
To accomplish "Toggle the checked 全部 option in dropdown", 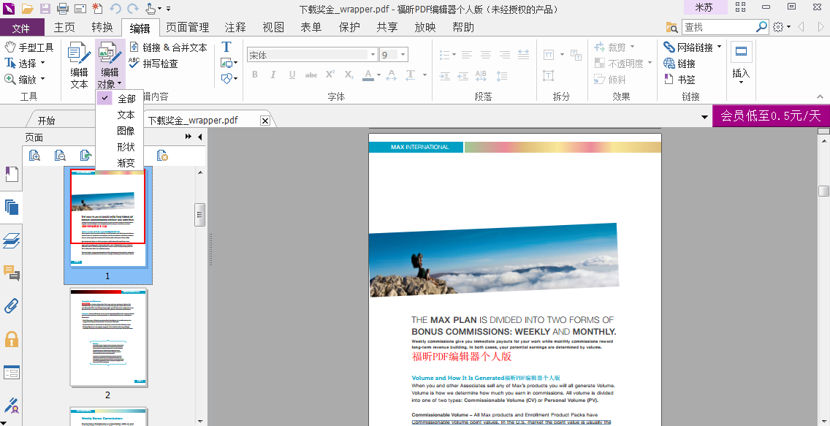I will click(120, 99).
